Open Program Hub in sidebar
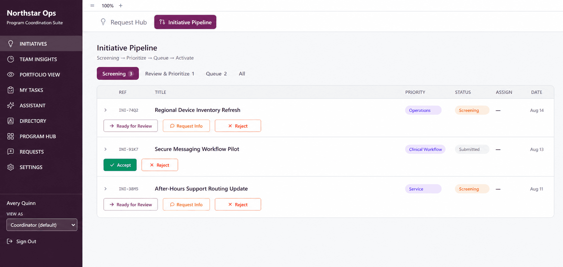 click(x=41, y=136)
